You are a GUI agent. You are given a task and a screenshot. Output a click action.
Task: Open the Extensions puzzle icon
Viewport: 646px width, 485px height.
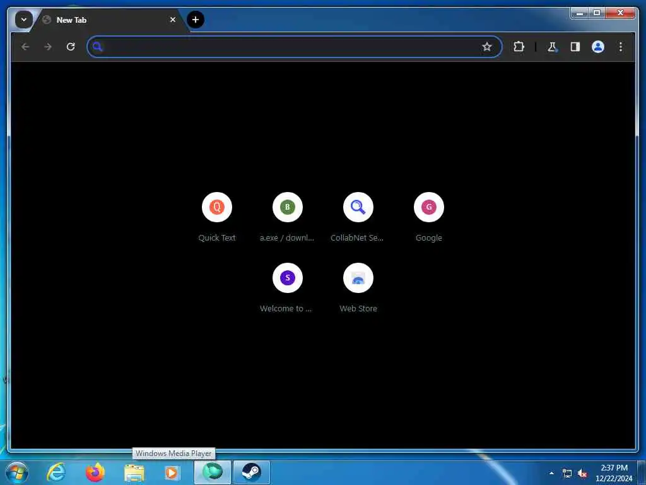pos(519,47)
